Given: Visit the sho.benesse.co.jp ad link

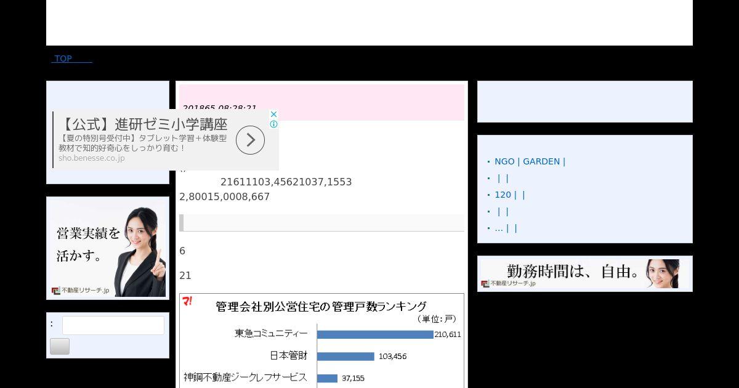Looking at the screenshot, I should pyautogui.click(x=92, y=158).
